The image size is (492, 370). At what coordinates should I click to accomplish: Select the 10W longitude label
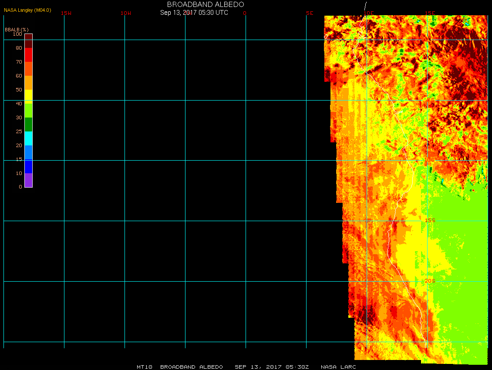126,13
